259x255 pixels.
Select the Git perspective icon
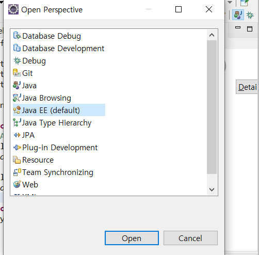(17, 73)
